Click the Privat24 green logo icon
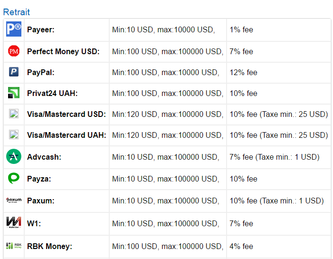The height and width of the screenshot is (259, 333). [14, 93]
